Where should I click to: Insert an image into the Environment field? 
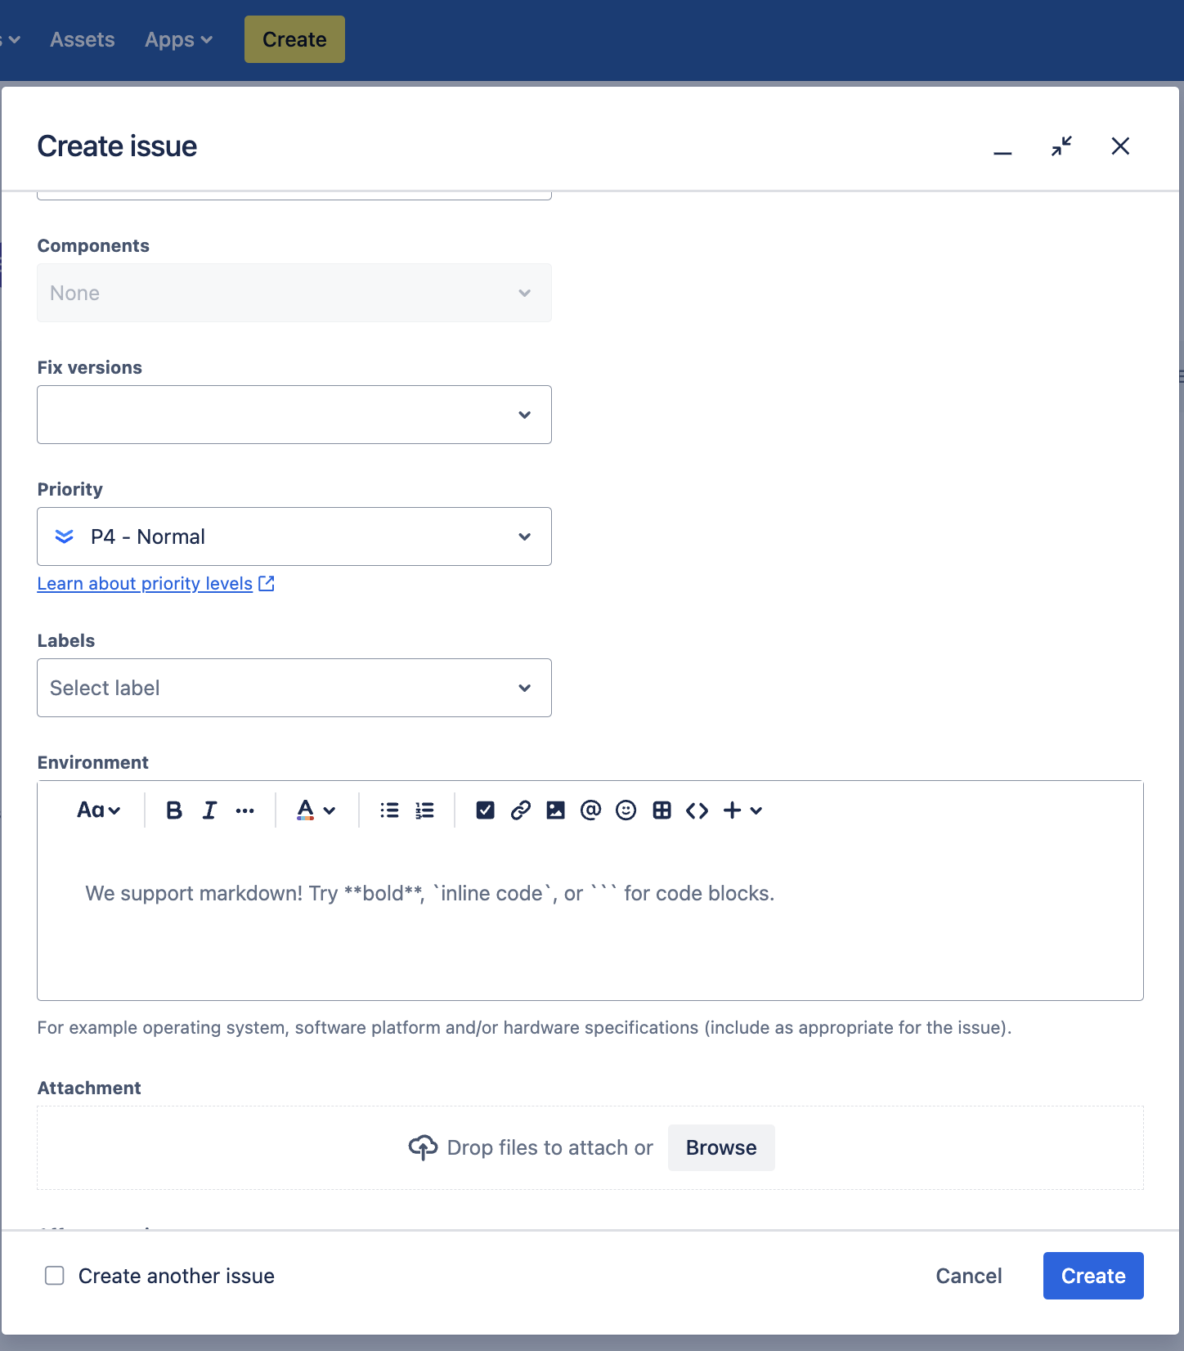click(555, 810)
